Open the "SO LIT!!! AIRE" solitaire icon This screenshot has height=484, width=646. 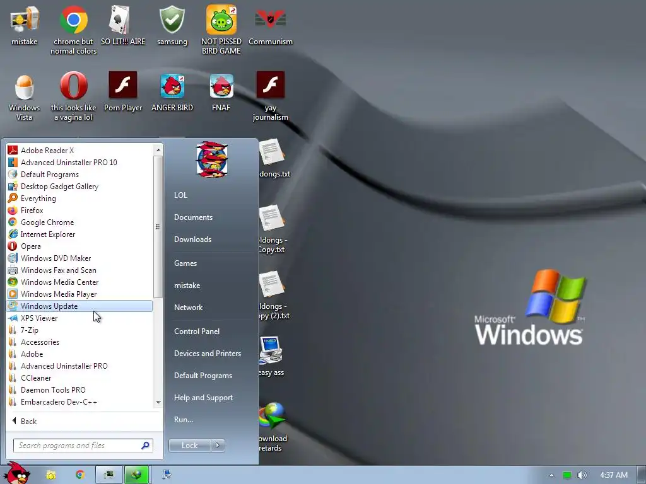click(x=123, y=25)
